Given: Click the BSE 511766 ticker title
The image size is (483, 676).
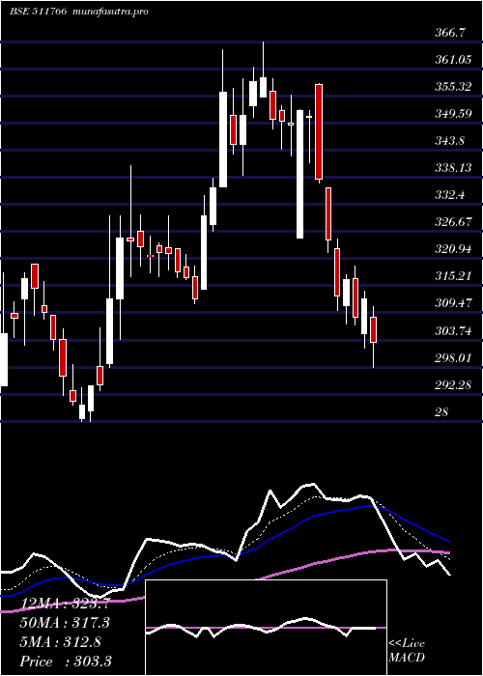Looking at the screenshot, I should tap(38, 12).
